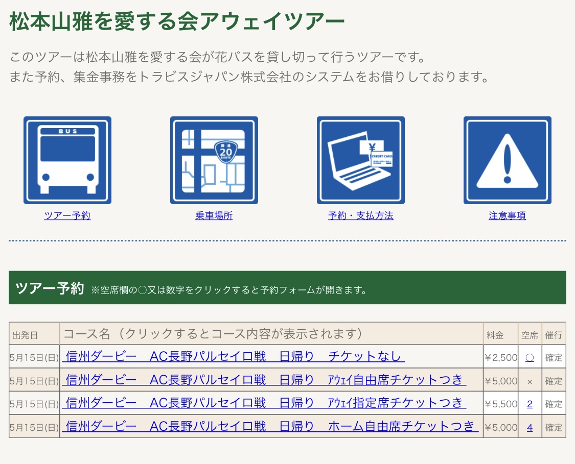The width and height of the screenshot is (575, 464).
Task: Open the アウェイ自由席チケットつき course link
Action: pyautogui.click(x=264, y=380)
